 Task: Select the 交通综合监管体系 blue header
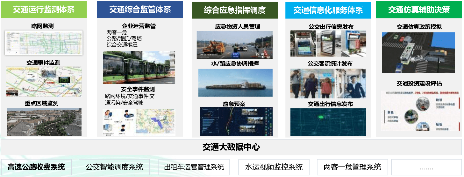point(140,10)
